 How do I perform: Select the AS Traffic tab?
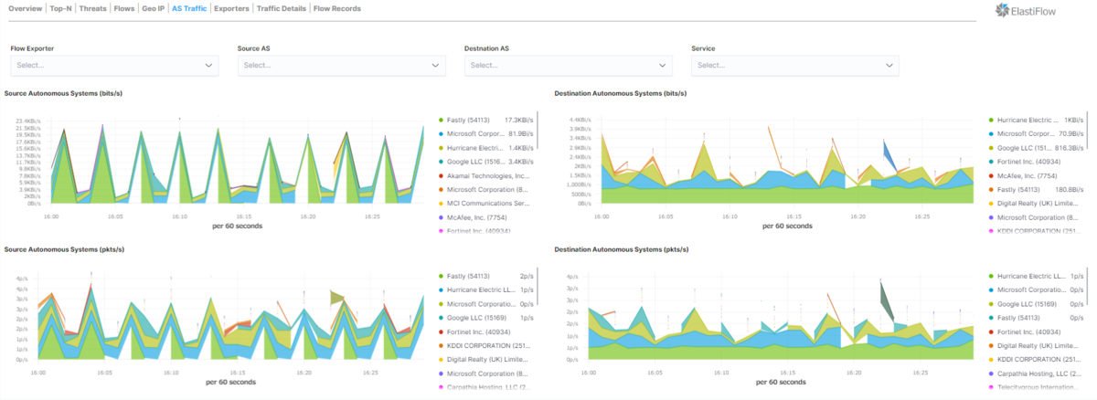click(189, 8)
